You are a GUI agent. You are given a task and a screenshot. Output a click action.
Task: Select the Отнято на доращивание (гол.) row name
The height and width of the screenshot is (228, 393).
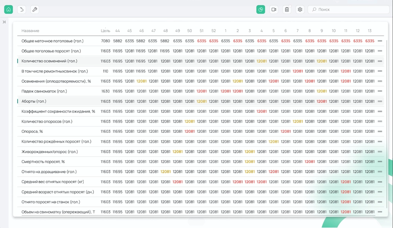coord(49,172)
